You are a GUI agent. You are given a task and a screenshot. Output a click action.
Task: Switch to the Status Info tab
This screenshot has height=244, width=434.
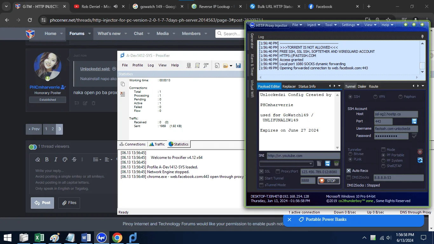(307, 86)
